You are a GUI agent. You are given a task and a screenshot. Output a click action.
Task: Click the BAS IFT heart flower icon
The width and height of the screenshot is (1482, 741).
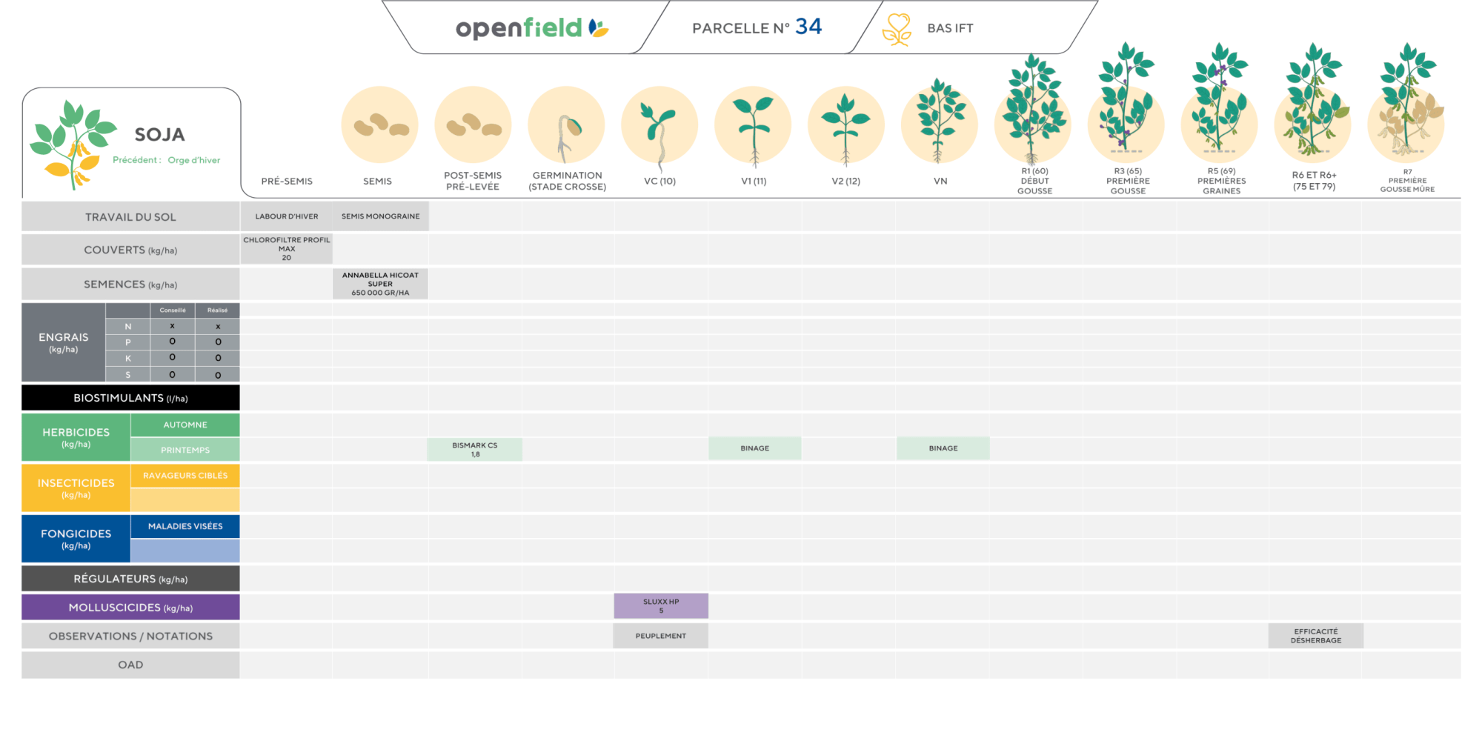coord(897,30)
